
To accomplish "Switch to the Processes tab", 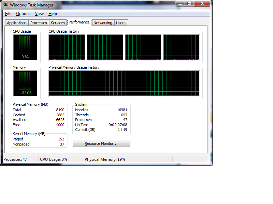I will tap(39, 23).
